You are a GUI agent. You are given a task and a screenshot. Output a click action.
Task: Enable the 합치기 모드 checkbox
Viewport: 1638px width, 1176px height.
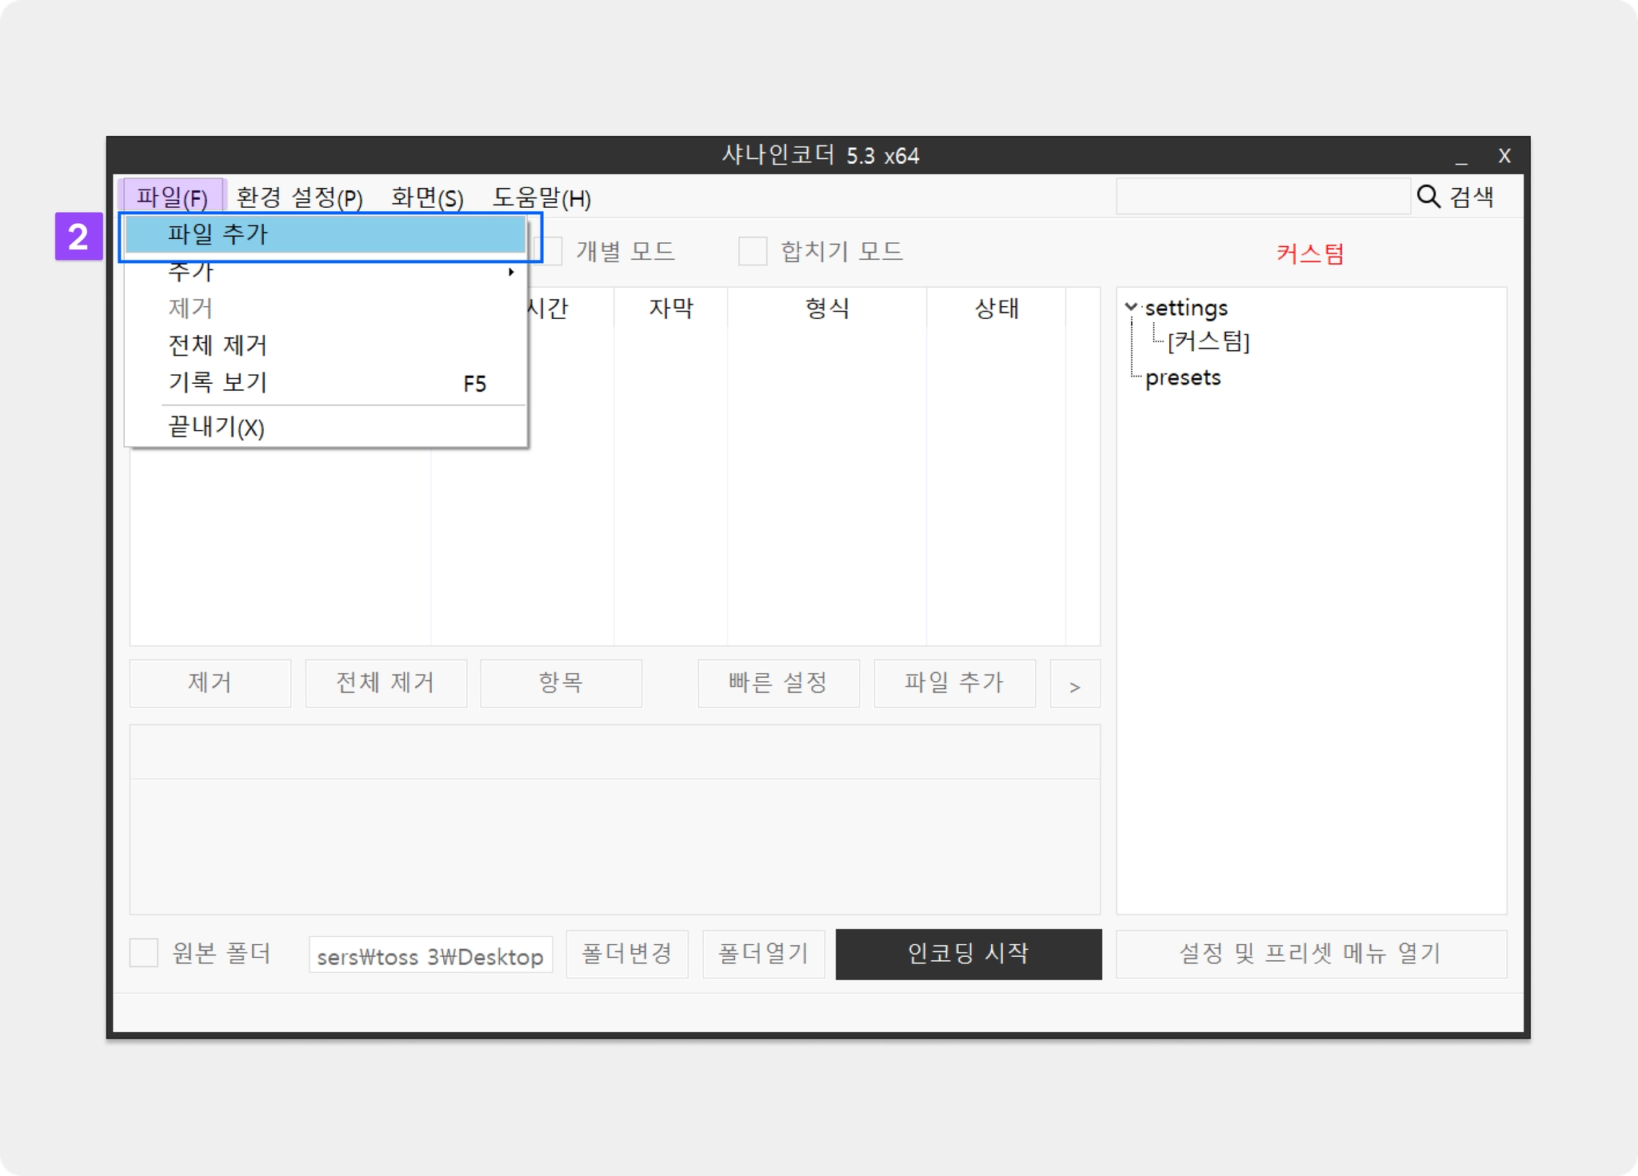point(752,251)
